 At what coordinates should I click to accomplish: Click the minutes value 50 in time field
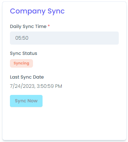point(25,38)
